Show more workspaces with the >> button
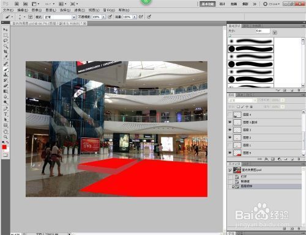 point(255,4)
